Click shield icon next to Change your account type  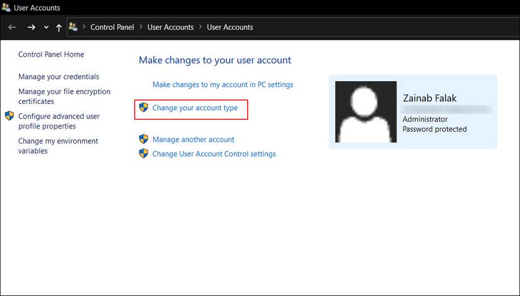(x=144, y=108)
